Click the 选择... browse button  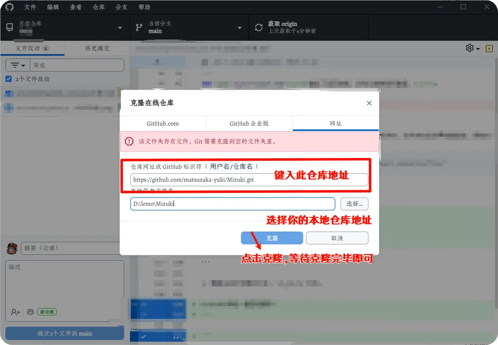354,204
